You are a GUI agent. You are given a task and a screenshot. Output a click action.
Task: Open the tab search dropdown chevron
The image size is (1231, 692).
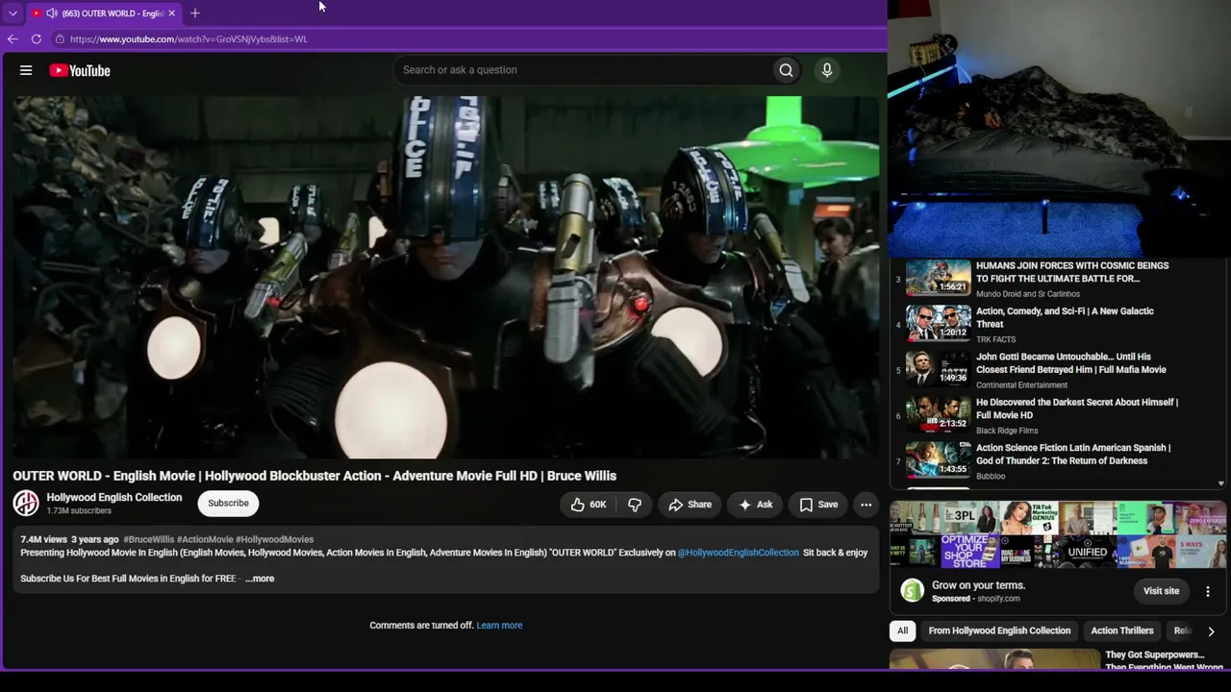point(13,13)
